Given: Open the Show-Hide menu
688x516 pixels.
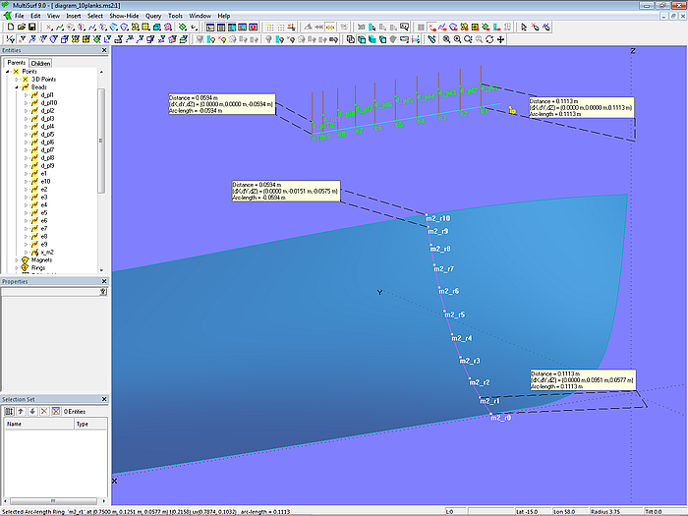Looking at the screenshot, I should pyautogui.click(x=124, y=16).
